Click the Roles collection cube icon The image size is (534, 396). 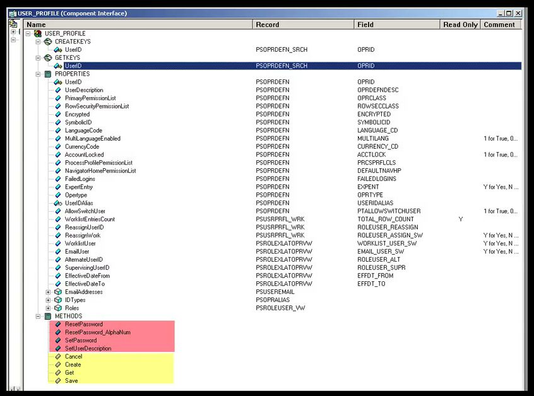point(58,308)
